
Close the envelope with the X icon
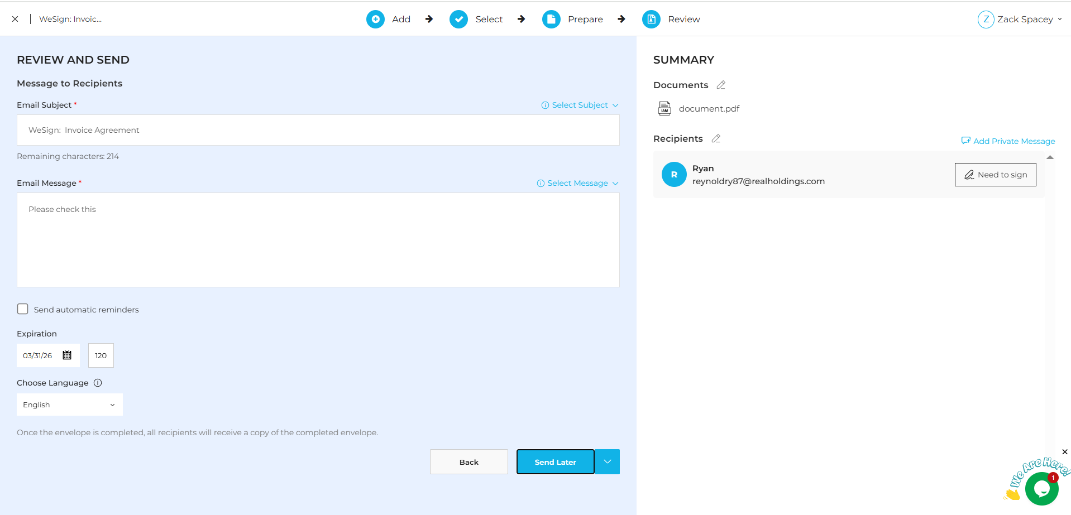click(x=15, y=19)
